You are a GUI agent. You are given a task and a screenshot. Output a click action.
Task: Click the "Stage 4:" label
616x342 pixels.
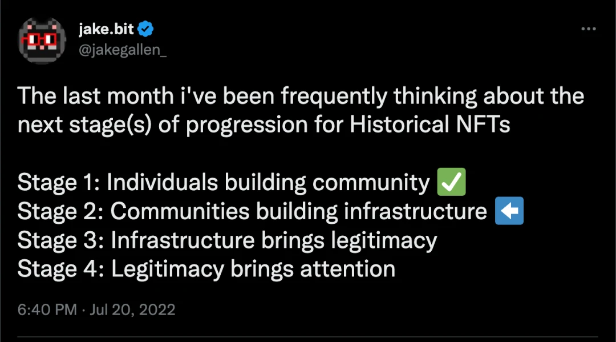(x=60, y=269)
